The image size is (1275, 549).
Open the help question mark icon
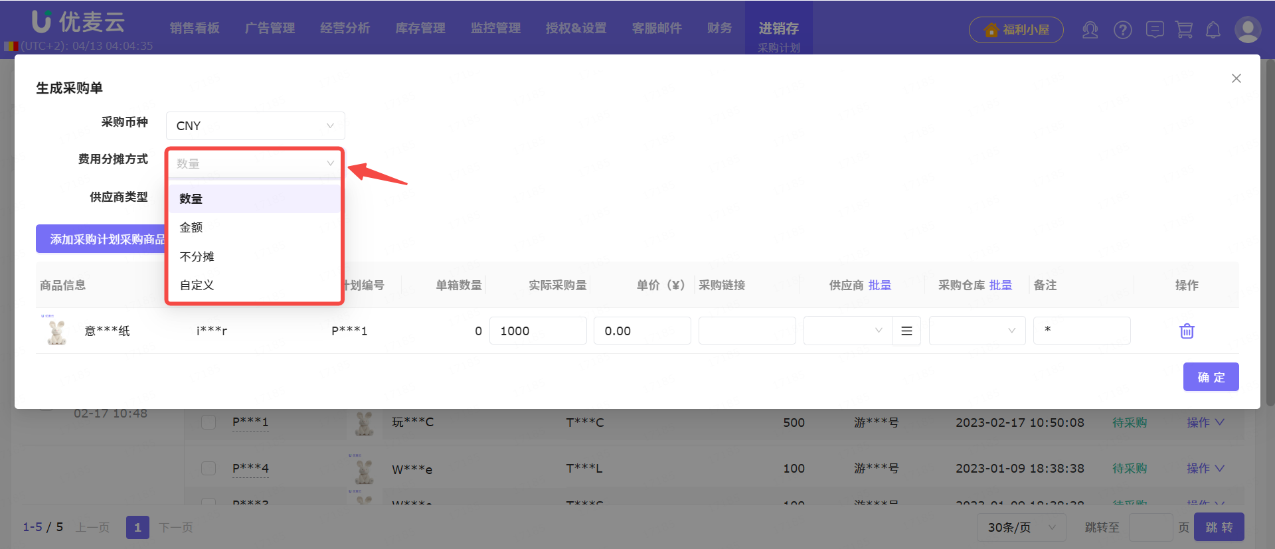pos(1123,30)
